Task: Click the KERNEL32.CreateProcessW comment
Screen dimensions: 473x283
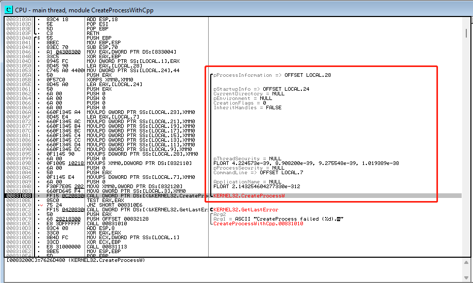Action: click(249, 196)
